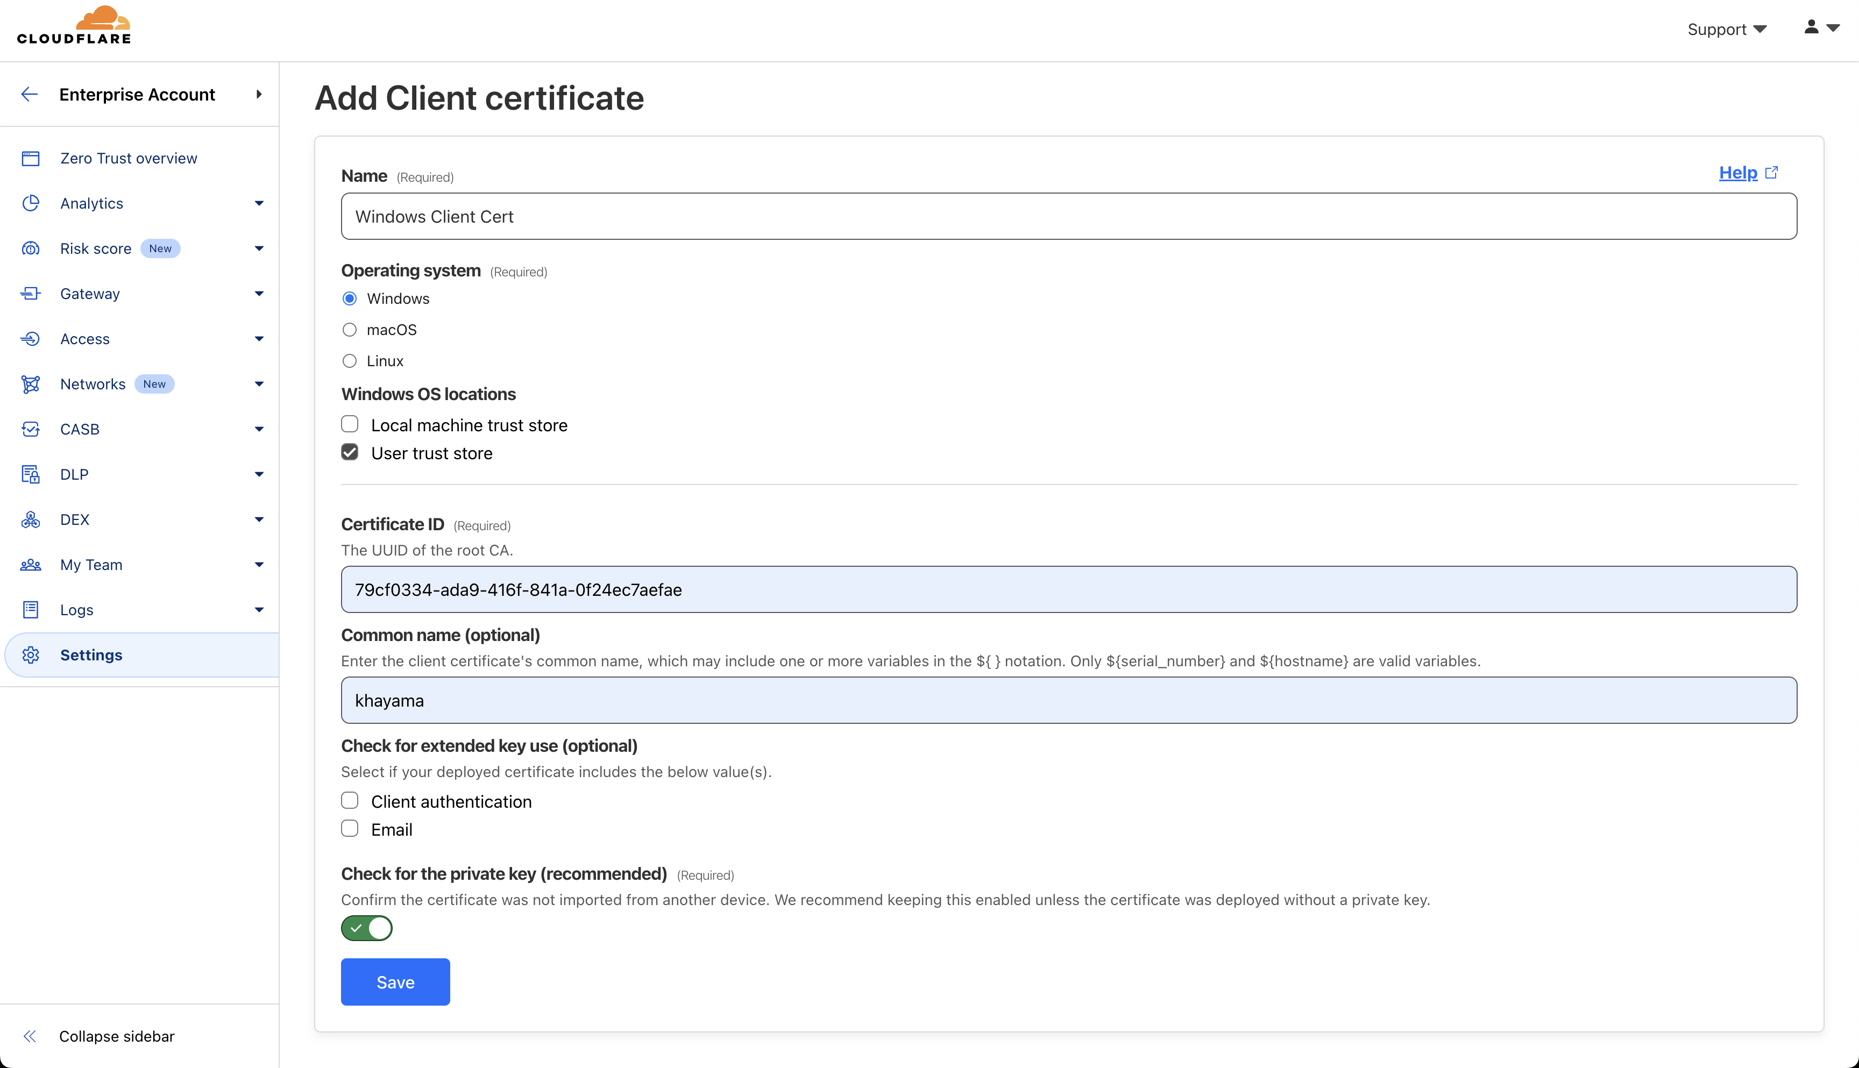The width and height of the screenshot is (1859, 1068).
Task: Select the Networks icon in sidebar
Action: 31,383
